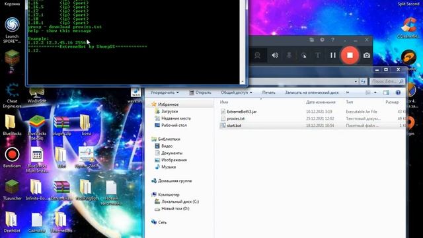Open Компьютер in navigation pane

pyautogui.click(x=169, y=194)
